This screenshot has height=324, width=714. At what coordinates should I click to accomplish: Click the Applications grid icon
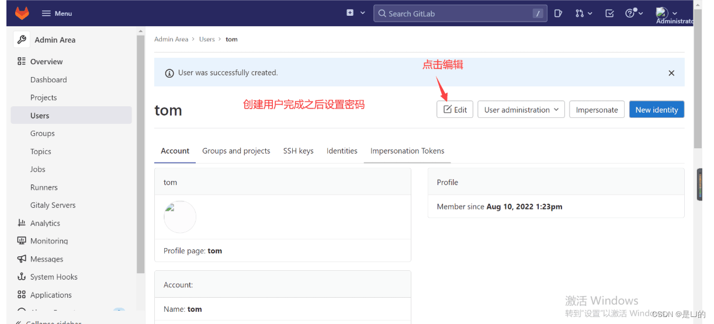point(22,295)
